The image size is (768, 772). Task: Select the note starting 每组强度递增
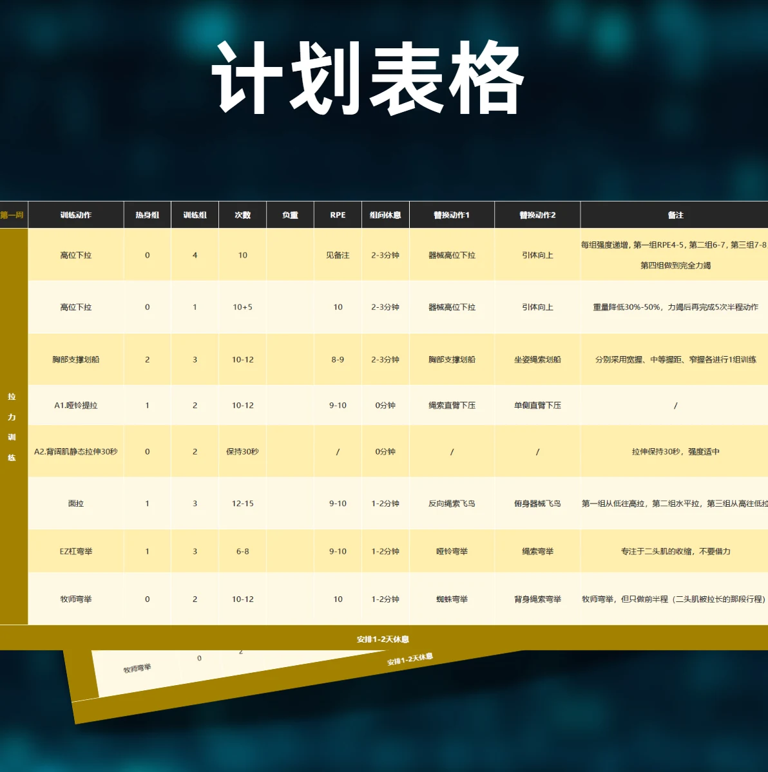(675, 255)
